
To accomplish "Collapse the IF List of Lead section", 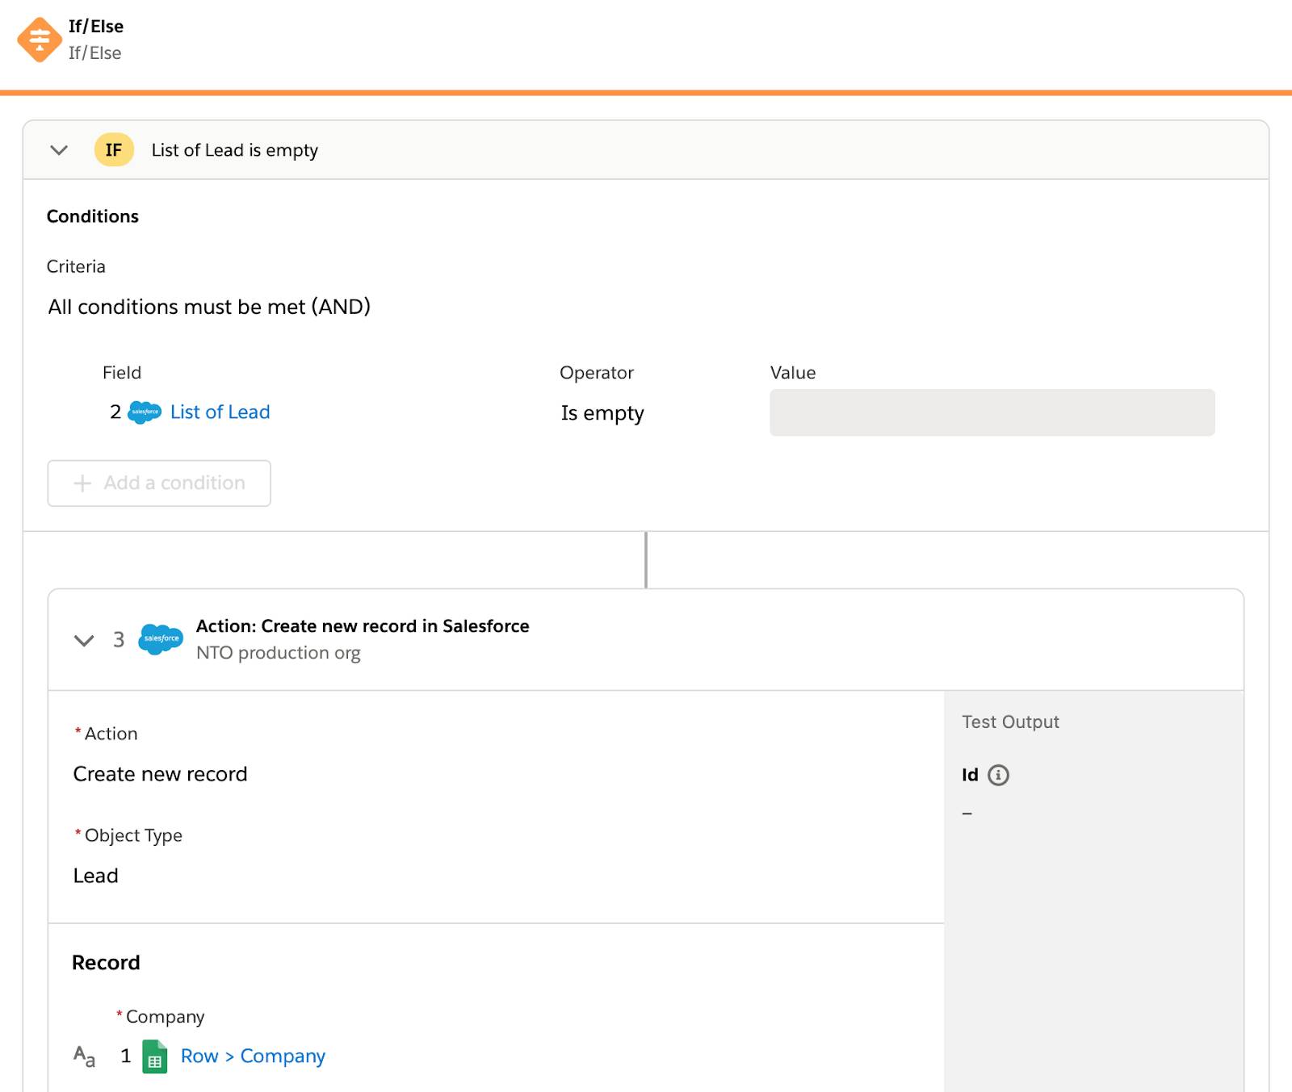I will [x=59, y=150].
